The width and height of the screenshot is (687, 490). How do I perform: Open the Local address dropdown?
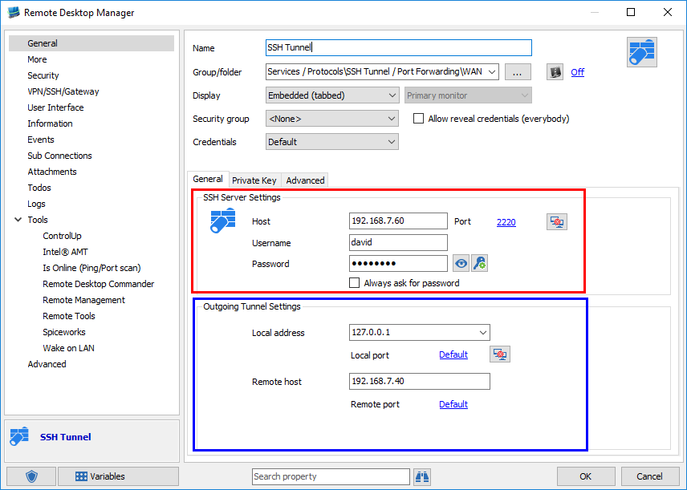[x=419, y=332]
